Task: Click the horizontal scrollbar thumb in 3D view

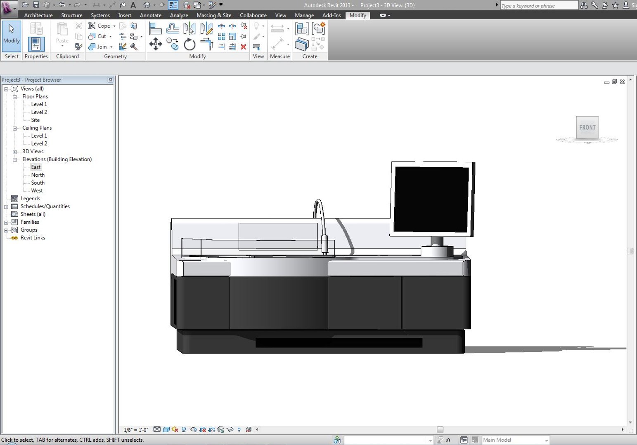Action: click(x=440, y=430)
